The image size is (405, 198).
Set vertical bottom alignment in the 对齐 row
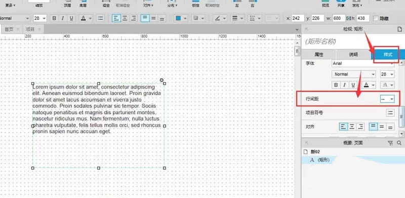(390, 126)
